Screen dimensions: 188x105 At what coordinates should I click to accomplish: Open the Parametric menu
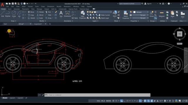67,6
